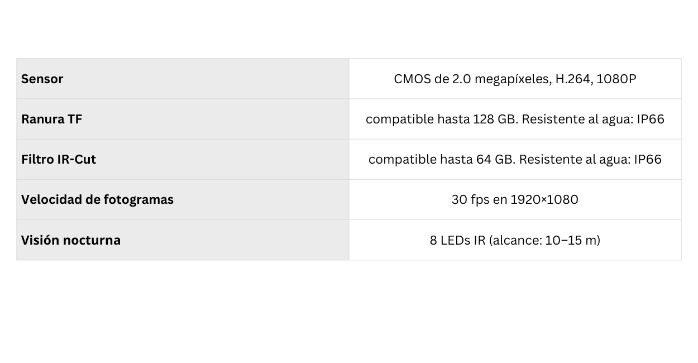Select the 30 fps en 1920×1080 value
The image size is (698, 363).
pyautogui.click(x=514, y=199)
